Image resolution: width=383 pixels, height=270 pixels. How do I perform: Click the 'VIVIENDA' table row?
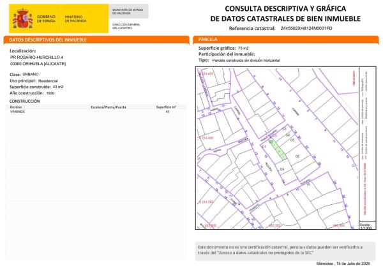pyautogui.click(x=96, y=112)
